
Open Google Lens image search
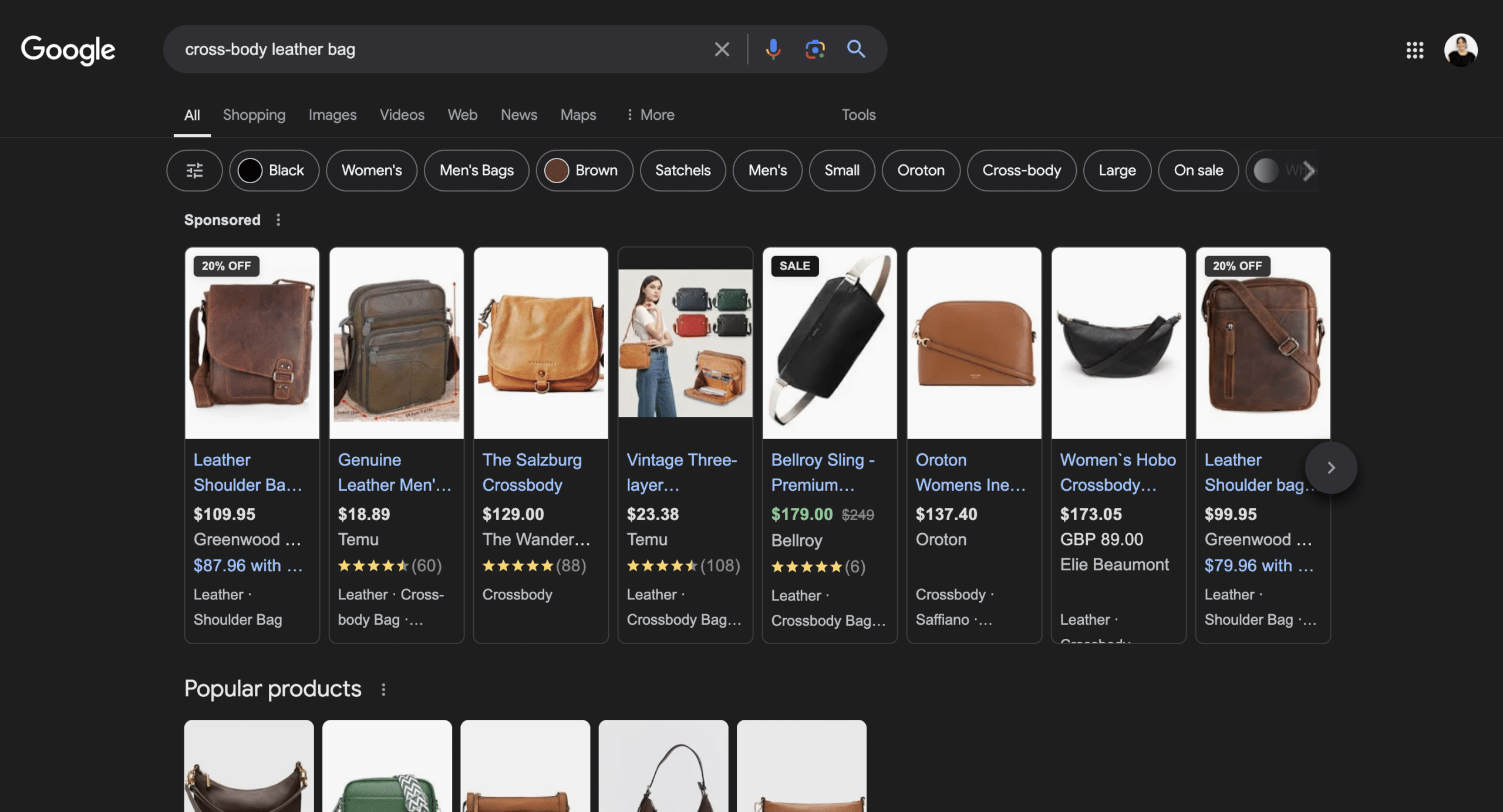pyautogui.click(x=815, y=49)
